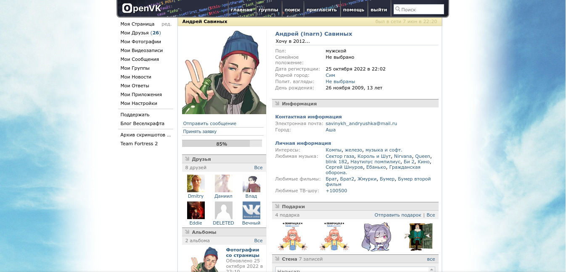Click the Nirvana music link

click(x=403, y=156)
